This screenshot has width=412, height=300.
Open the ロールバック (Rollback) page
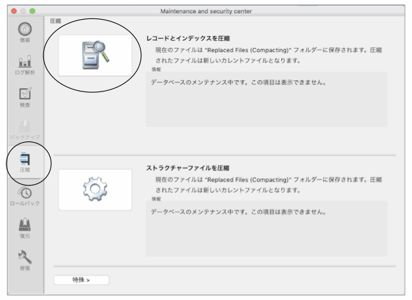point(23,195)
